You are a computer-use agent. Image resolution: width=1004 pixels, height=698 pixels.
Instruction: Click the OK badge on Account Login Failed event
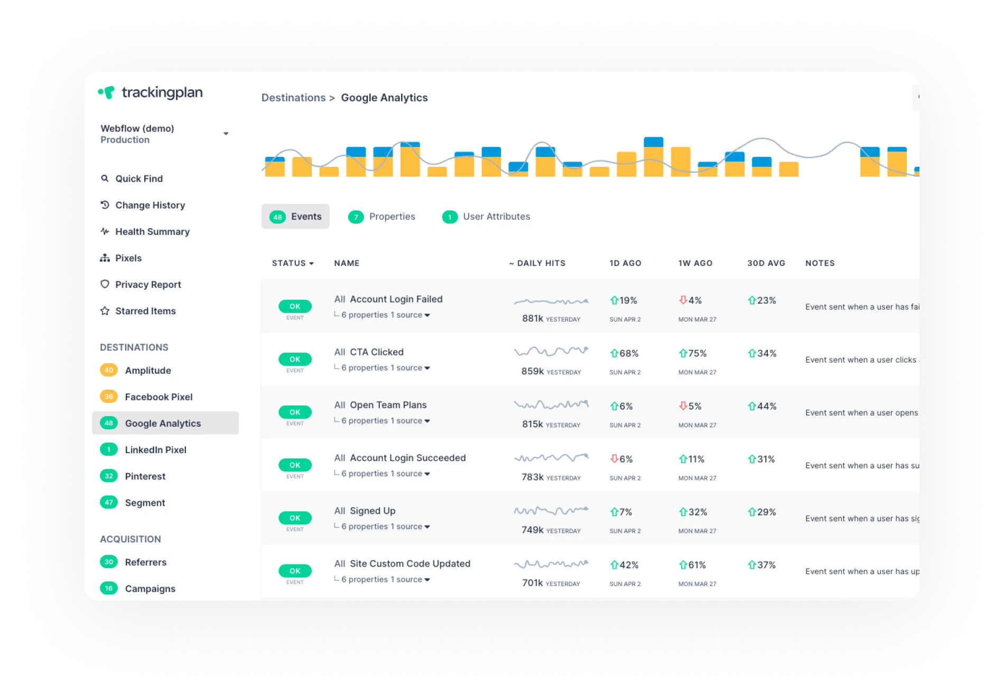point(294,306)
